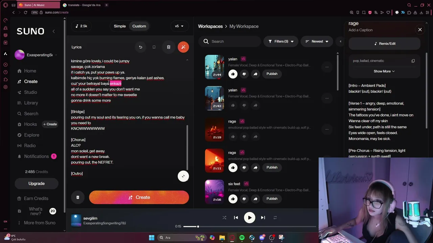The image size is (433, 243).
Task: Open Spotify from the Windows taskbar
Action: [x=242, y=238]
